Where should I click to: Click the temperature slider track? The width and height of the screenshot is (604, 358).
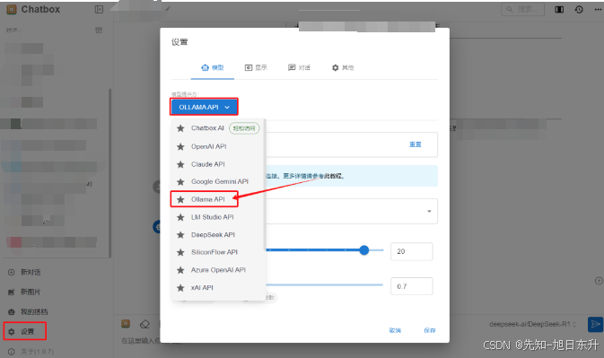pyautogui.click(x=324, y=284)
